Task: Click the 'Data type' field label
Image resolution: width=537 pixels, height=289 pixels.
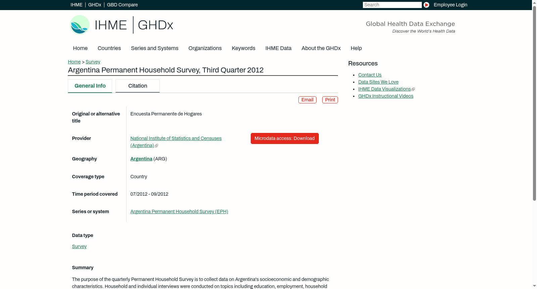Action: (83, 236)
